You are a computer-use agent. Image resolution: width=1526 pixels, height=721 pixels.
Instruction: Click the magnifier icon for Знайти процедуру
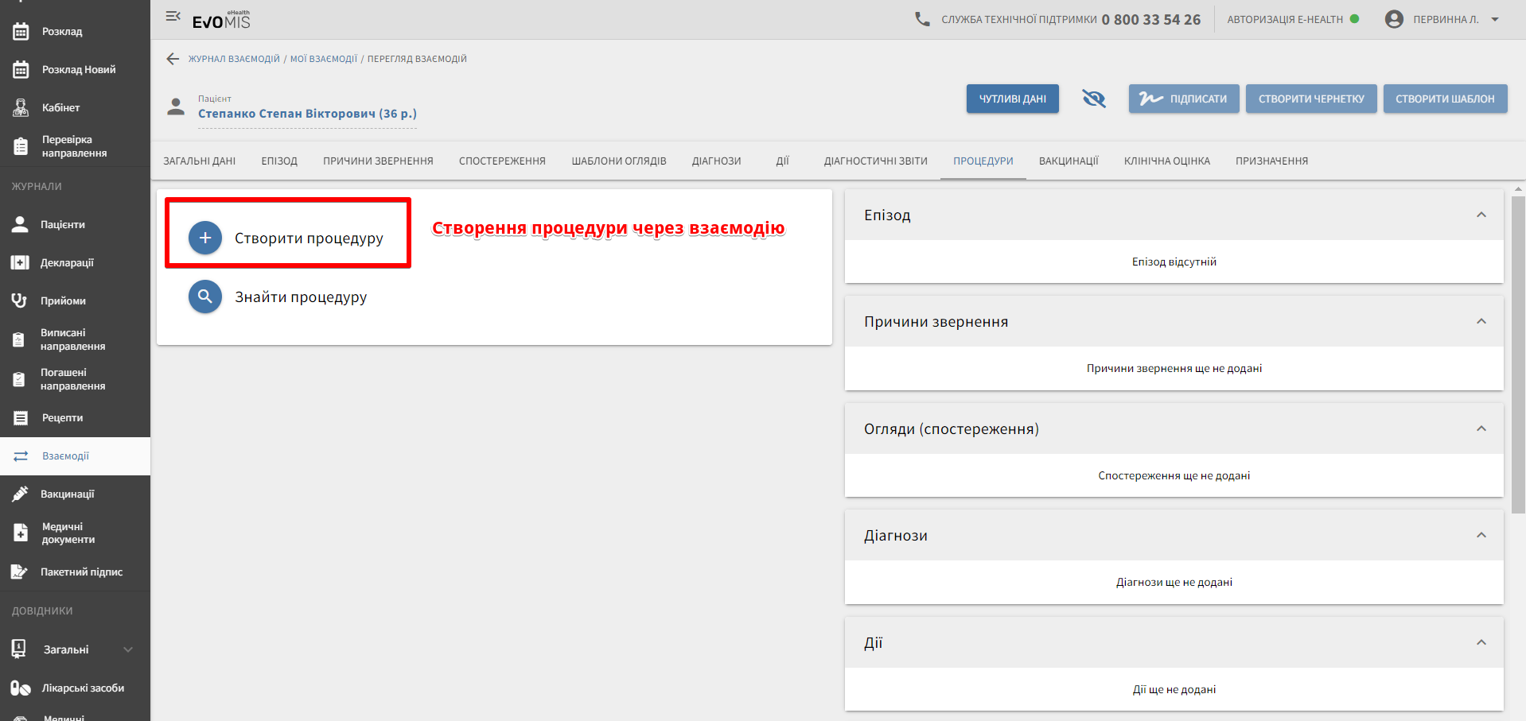(x=205, y=297)
